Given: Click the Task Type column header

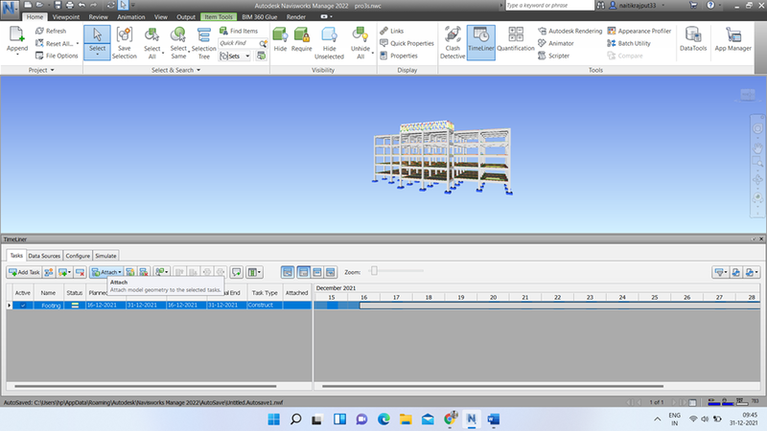Looking at the screenshot, I should (x=265, y=293).
